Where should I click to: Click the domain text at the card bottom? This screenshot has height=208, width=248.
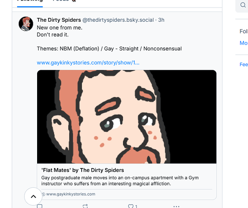(x=71, y=194)
